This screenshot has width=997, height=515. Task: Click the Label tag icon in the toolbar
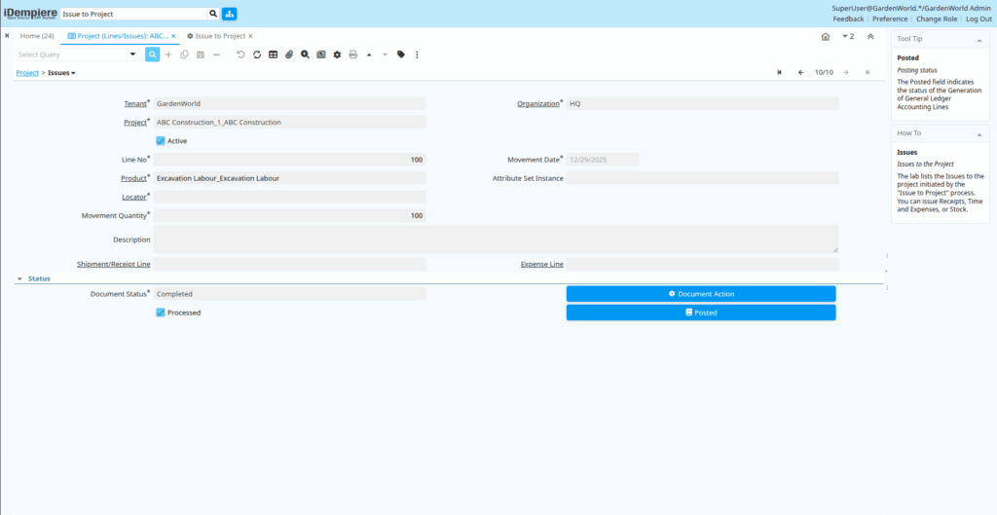tap(400, 55)
